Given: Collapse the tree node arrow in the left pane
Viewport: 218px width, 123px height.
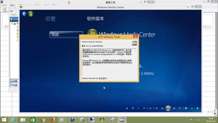Looking at the screenshot, I should pyautogui.click(x=12, y=24).
